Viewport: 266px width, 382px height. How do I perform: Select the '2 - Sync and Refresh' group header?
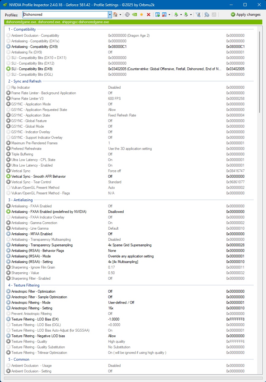[25, 81]
